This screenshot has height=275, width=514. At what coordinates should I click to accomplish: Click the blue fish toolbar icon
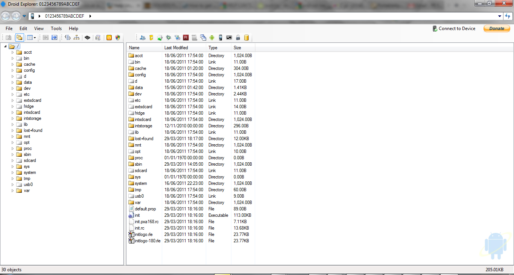[x=143, y=38]
